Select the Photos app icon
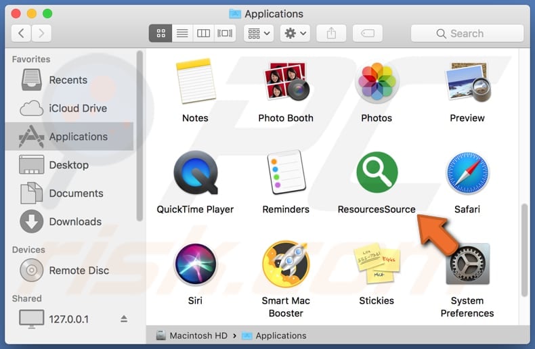The width and height of the screenshot is (535, 349). point(377,81)
